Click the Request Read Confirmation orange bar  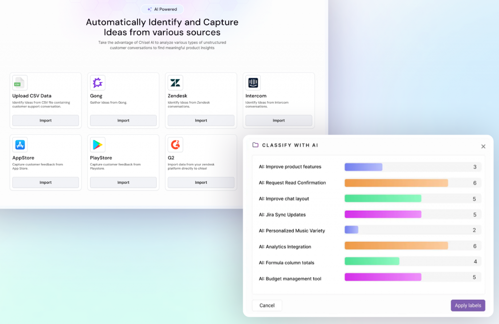[396, 182]
